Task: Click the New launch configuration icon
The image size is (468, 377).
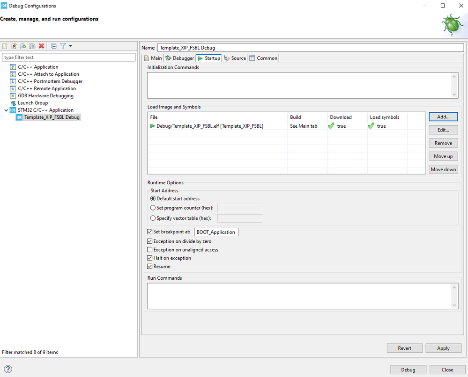Action: pyautogui.click(x=5, y=46)
